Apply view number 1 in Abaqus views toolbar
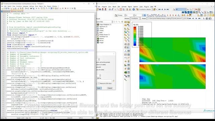This screenshot has height=121, width=215. click(x=167, y=15)
